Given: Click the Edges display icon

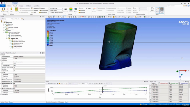Looking at the screenshot, I should (76, 9).
